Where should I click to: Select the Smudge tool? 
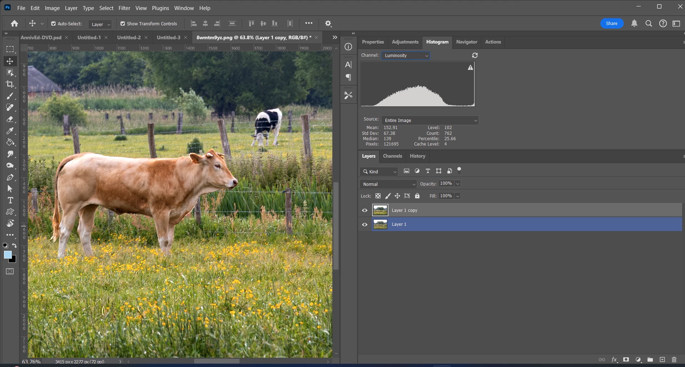point(10,154)
